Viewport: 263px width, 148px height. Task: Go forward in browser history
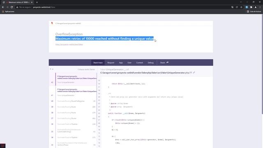7,7
